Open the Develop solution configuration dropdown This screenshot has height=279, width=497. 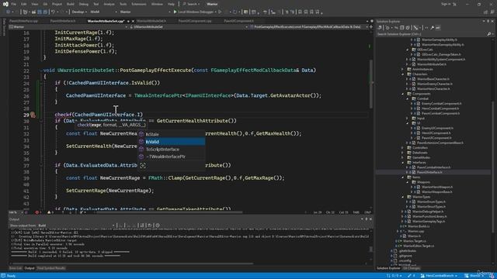coord(79,12)
